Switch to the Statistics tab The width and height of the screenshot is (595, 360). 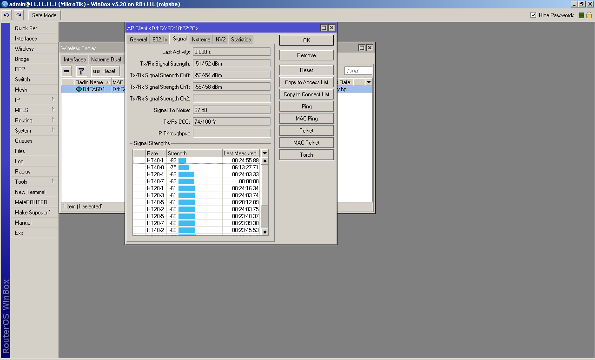[241, 40]
